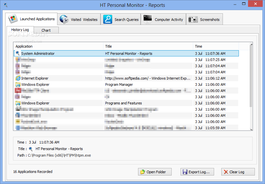The height and width of the screenshot is (184, 265).
Task: Click the list scrollbar down arrow
Action: (251, 129)
